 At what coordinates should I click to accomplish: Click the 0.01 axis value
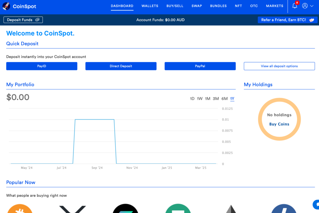[226, 119]
